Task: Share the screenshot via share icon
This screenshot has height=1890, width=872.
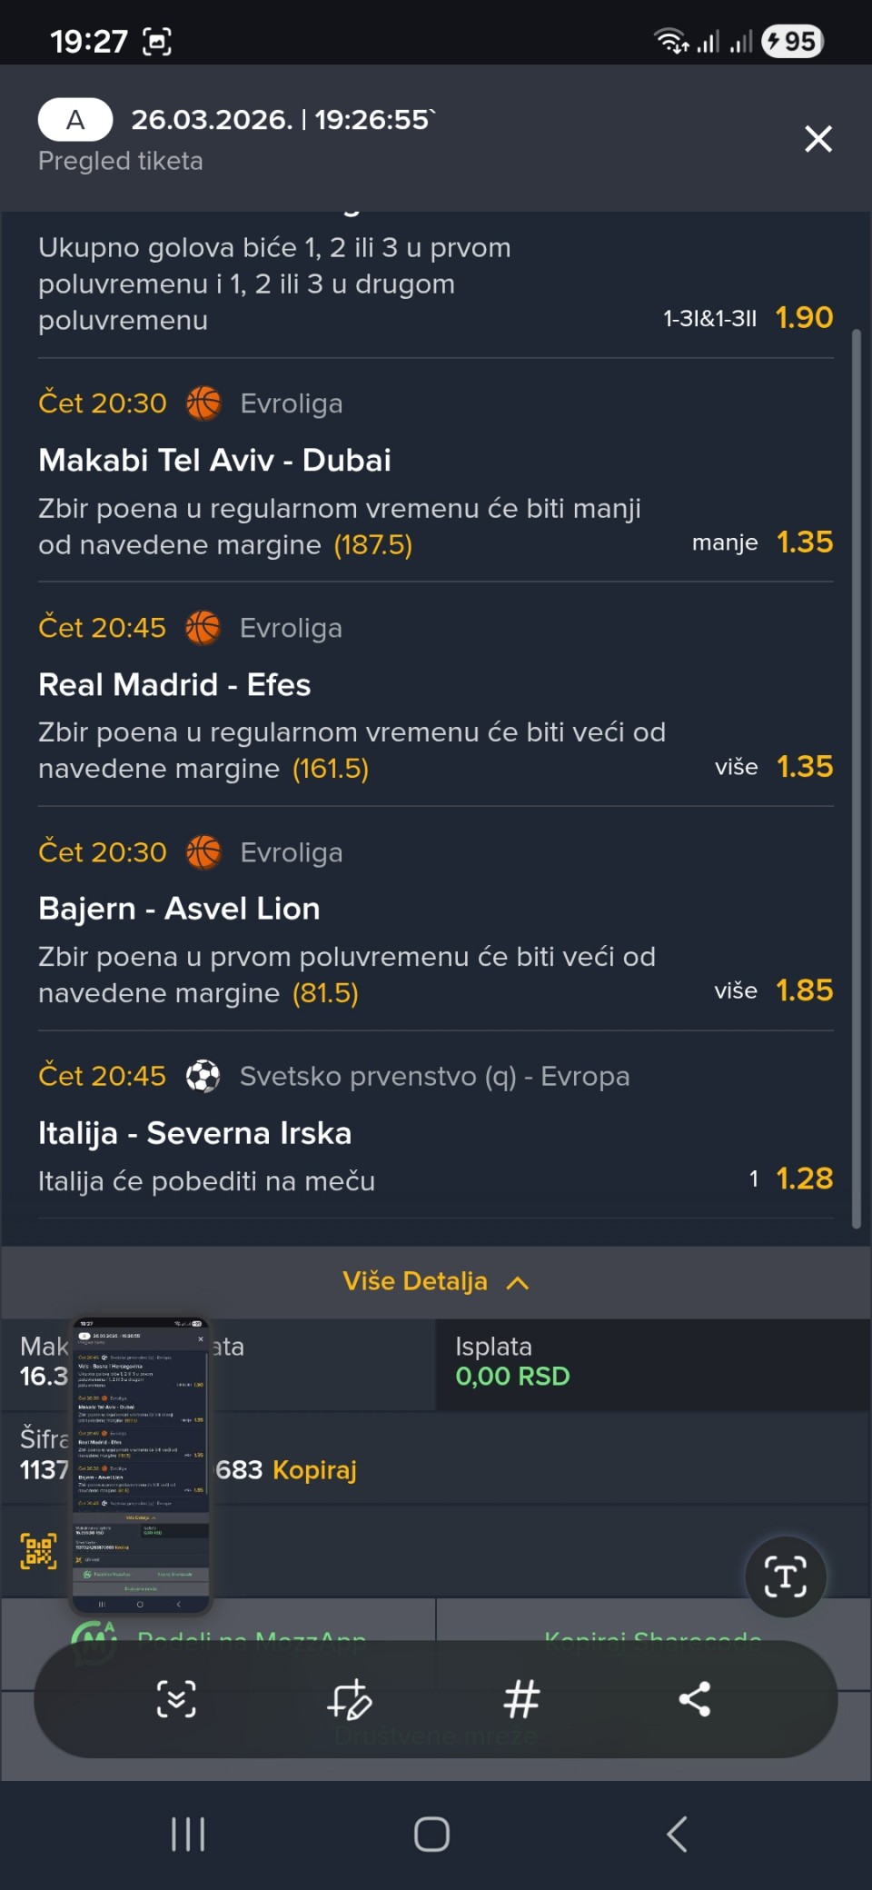Action: coord(695,1698)
